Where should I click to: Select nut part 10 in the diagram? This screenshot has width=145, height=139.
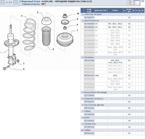(x=65, y=16)
